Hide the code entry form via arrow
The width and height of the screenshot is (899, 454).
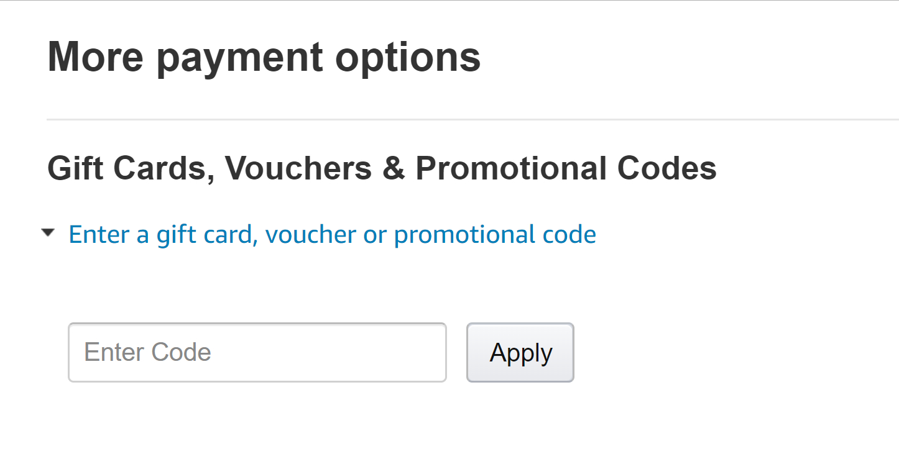[x=48, y=233]
